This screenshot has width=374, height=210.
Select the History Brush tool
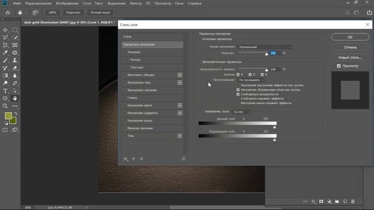click(x=5, y=68)
